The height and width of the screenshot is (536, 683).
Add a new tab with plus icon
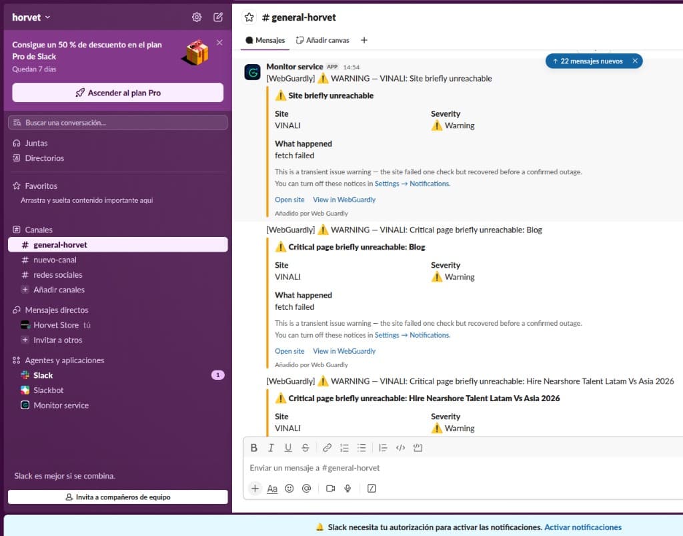[x=364, y=40]
